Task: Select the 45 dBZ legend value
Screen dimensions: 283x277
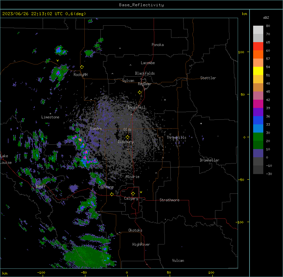Action: pyautogui.click(x=268, y=92)
